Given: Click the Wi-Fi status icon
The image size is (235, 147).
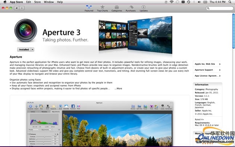Looking at the screenshot, I should [x=172, y=2].
